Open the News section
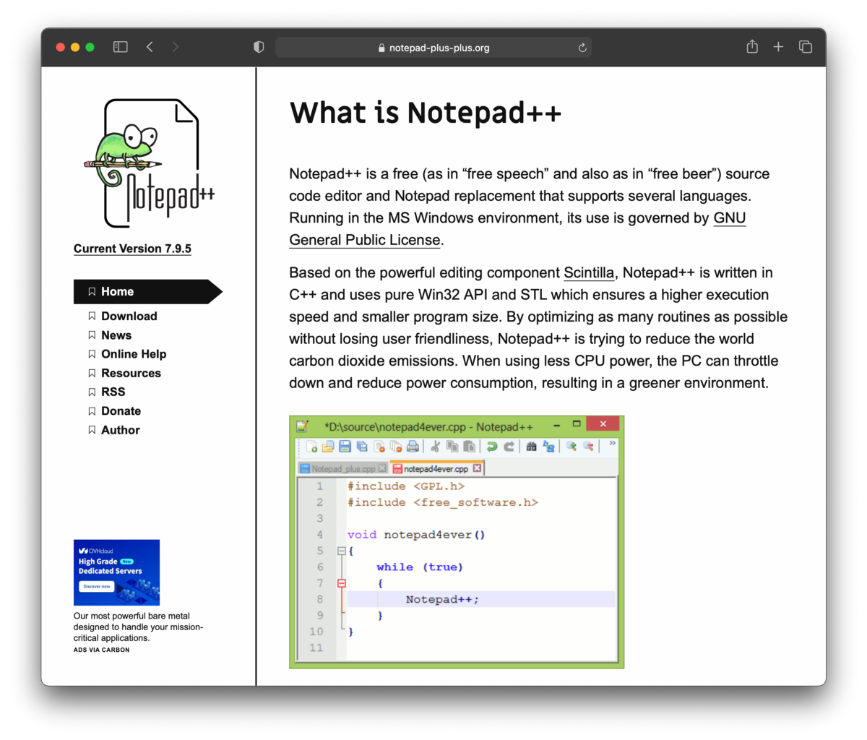This screenshot has width=867, height=740. [x=116, y=335]
